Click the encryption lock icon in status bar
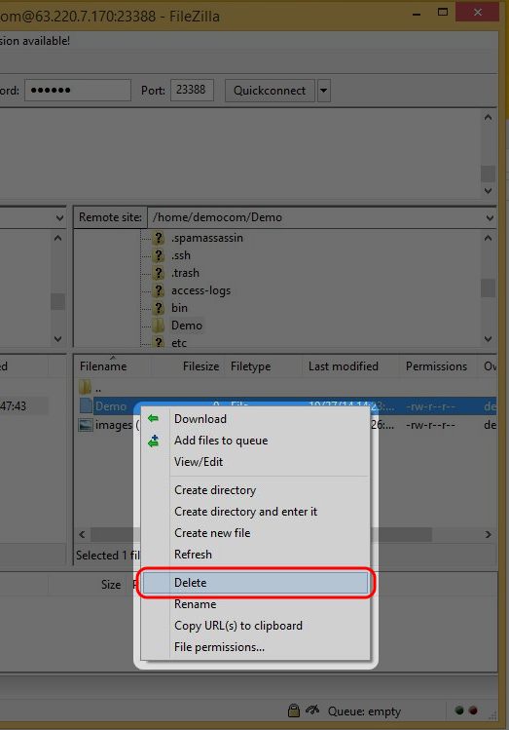 (x=293, y=711)
